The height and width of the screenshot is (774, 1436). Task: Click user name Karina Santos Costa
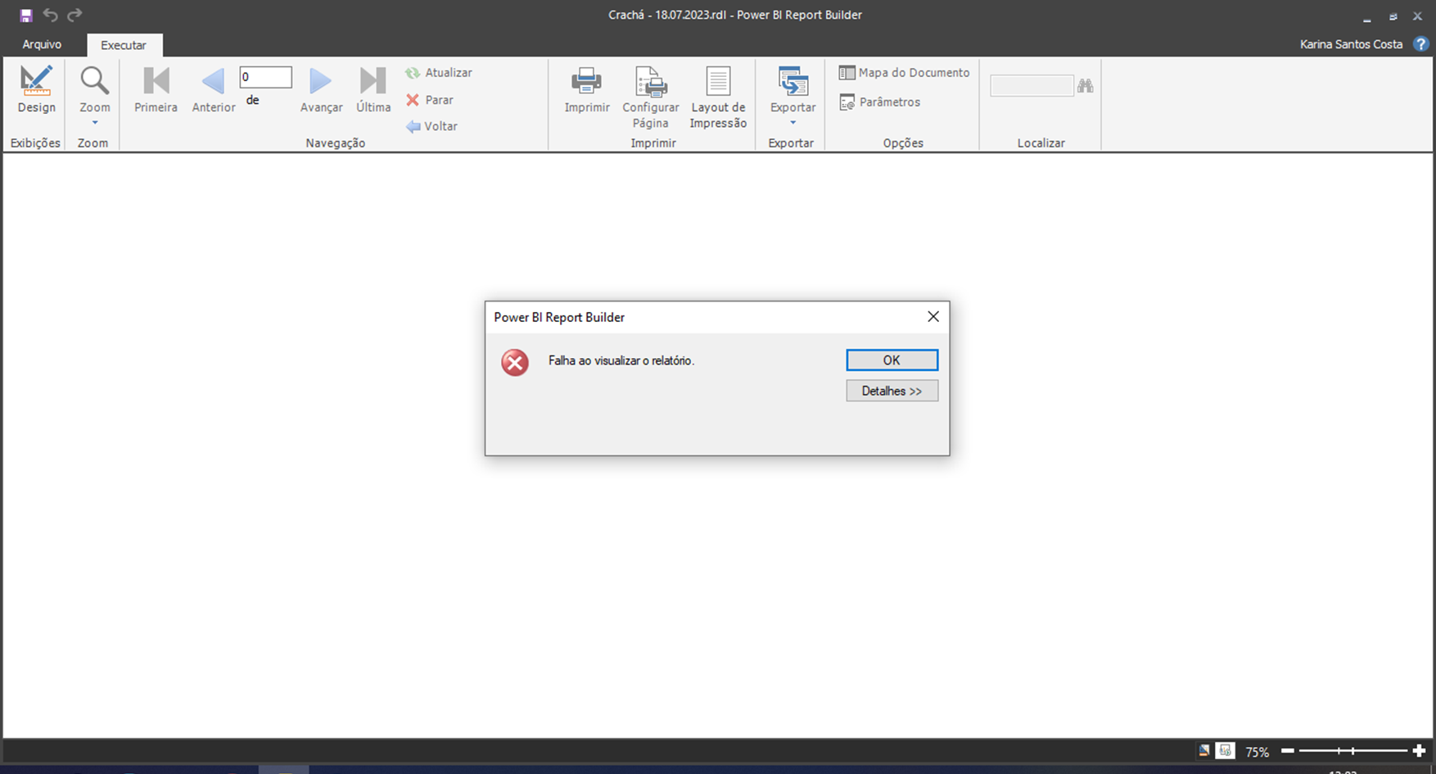1351,44
